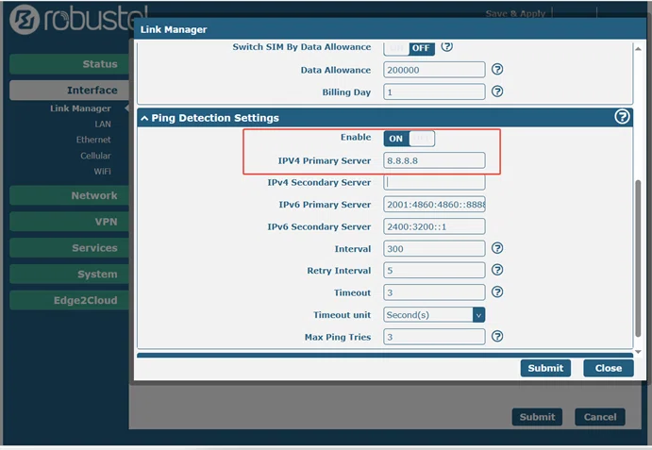Select Ethernet under Interface
The image size is (652, 450).
(93, 140)
